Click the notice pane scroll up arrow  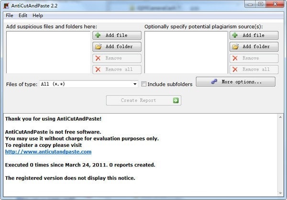pos(280,117)
